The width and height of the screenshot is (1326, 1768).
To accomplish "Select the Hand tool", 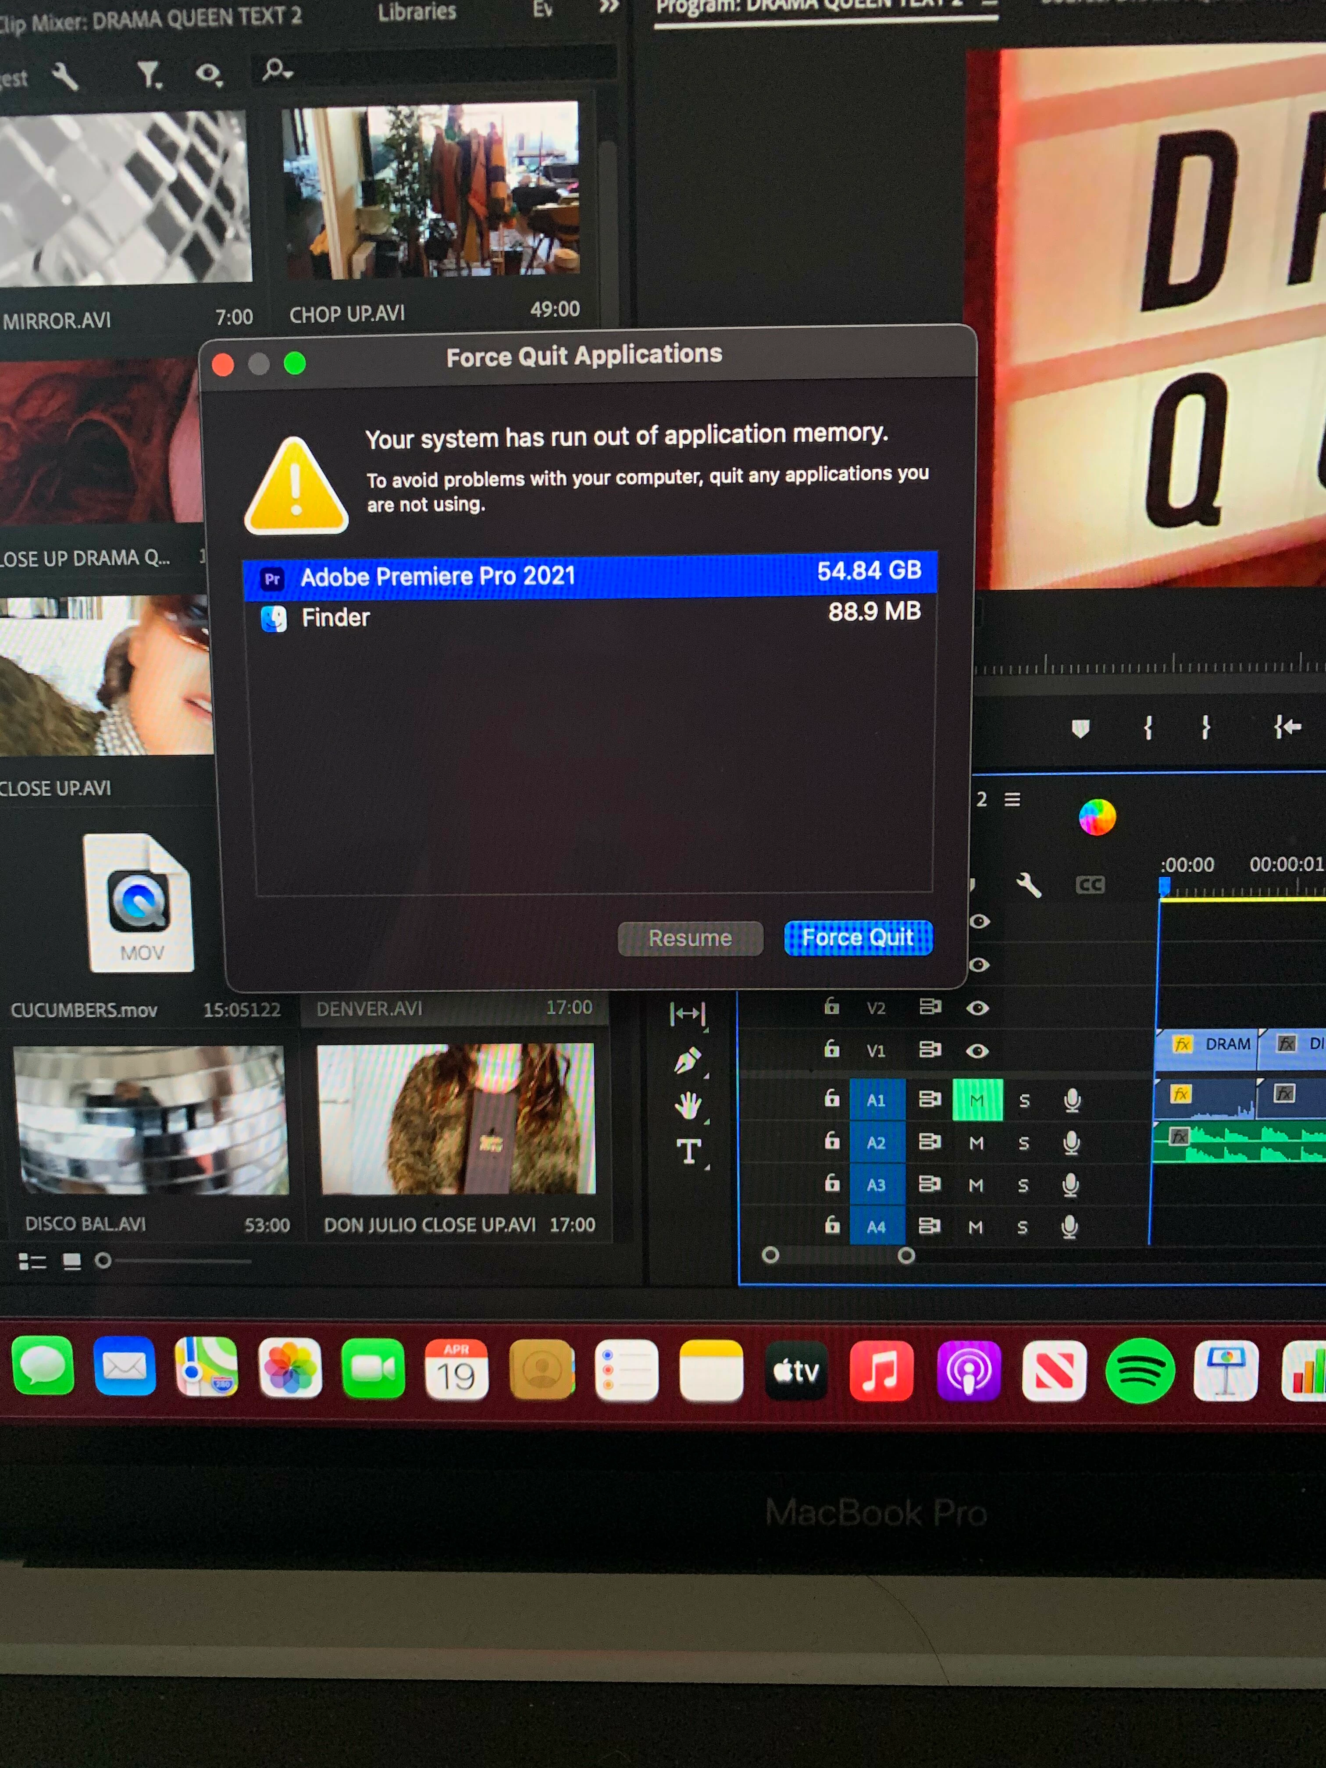I will point(688,1106).
